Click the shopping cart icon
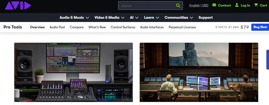Screen dimensions: 269x105 [x=256, y=5]
